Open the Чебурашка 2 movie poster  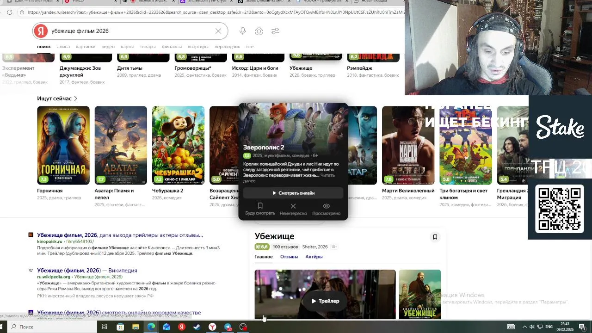[x=178, y=145]
